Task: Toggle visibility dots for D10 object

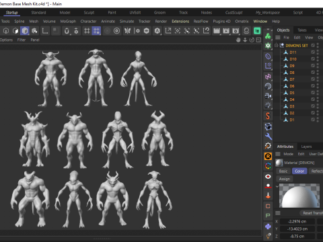Action: pyautogui.click(x=318, y=59)
